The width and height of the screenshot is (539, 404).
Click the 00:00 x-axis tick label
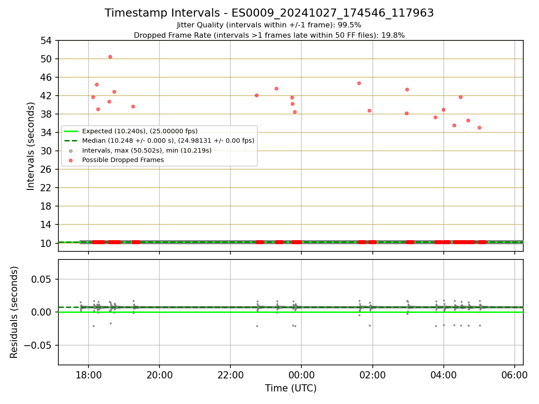tap(301, 375)
